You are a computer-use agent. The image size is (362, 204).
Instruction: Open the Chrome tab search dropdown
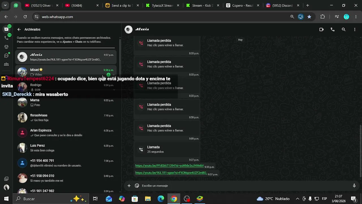(5, 5)
